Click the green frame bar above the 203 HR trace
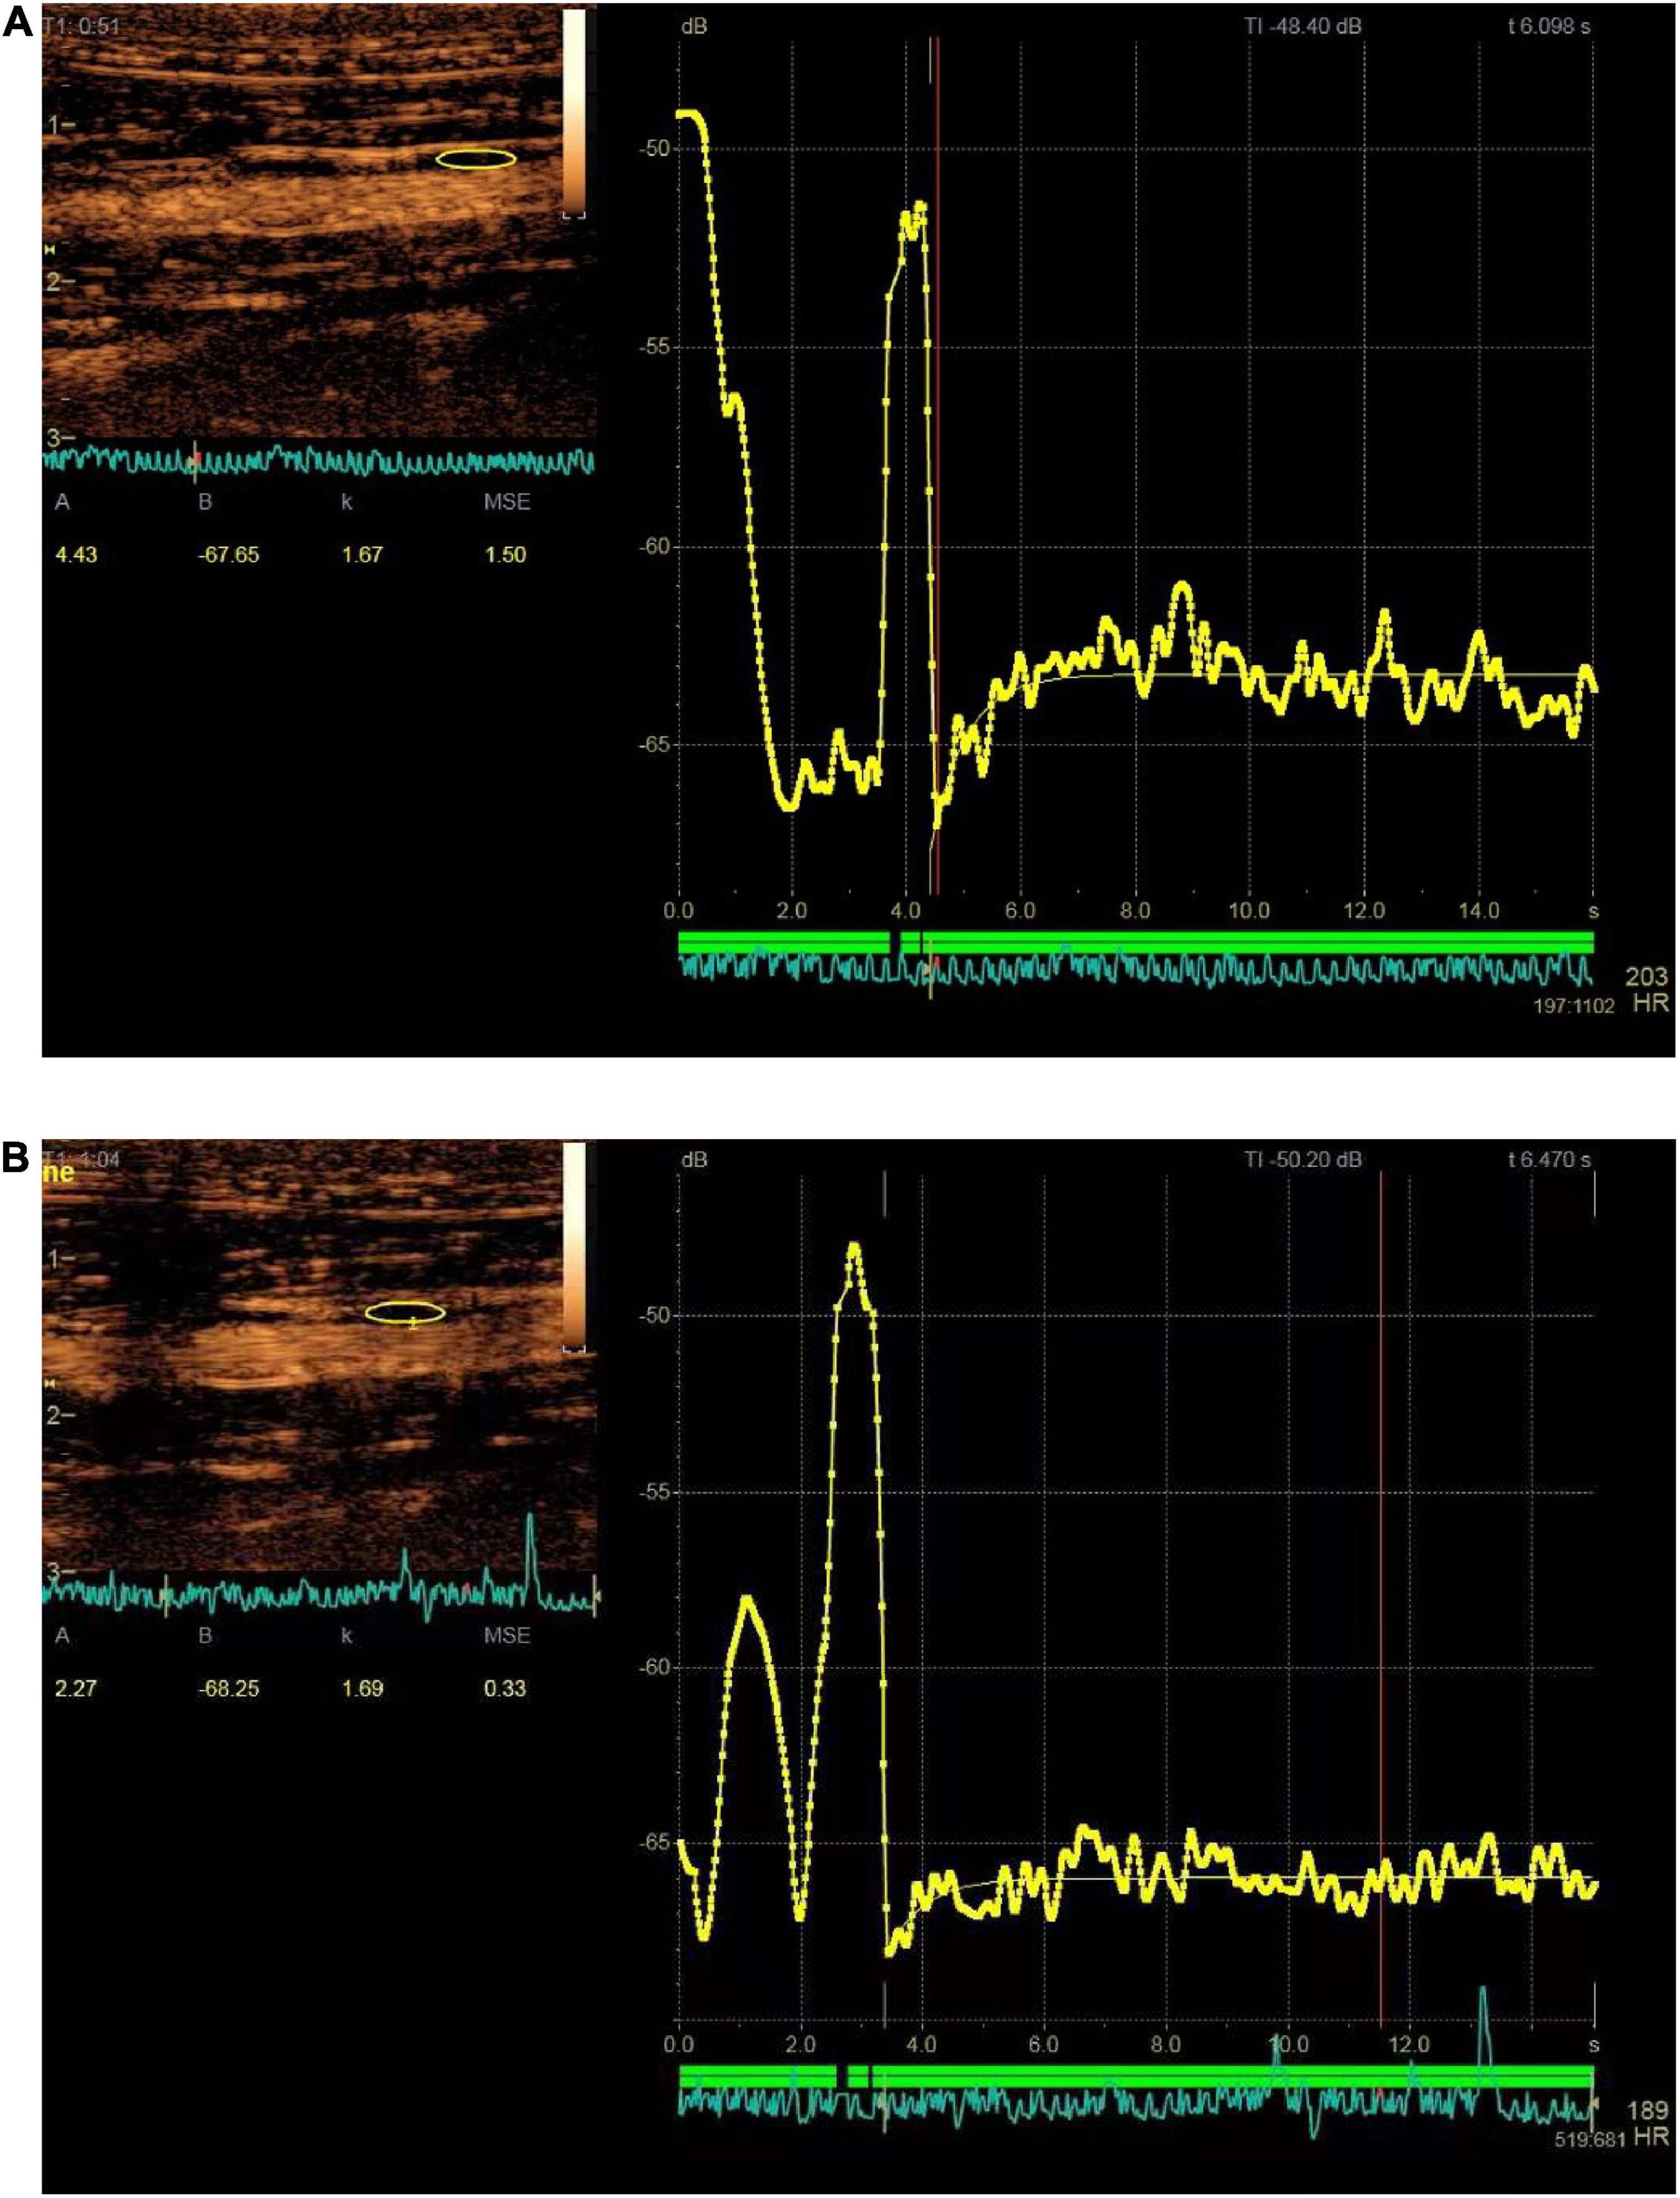Viewport: 1680px width, 2198px height. click(1135, 943)
